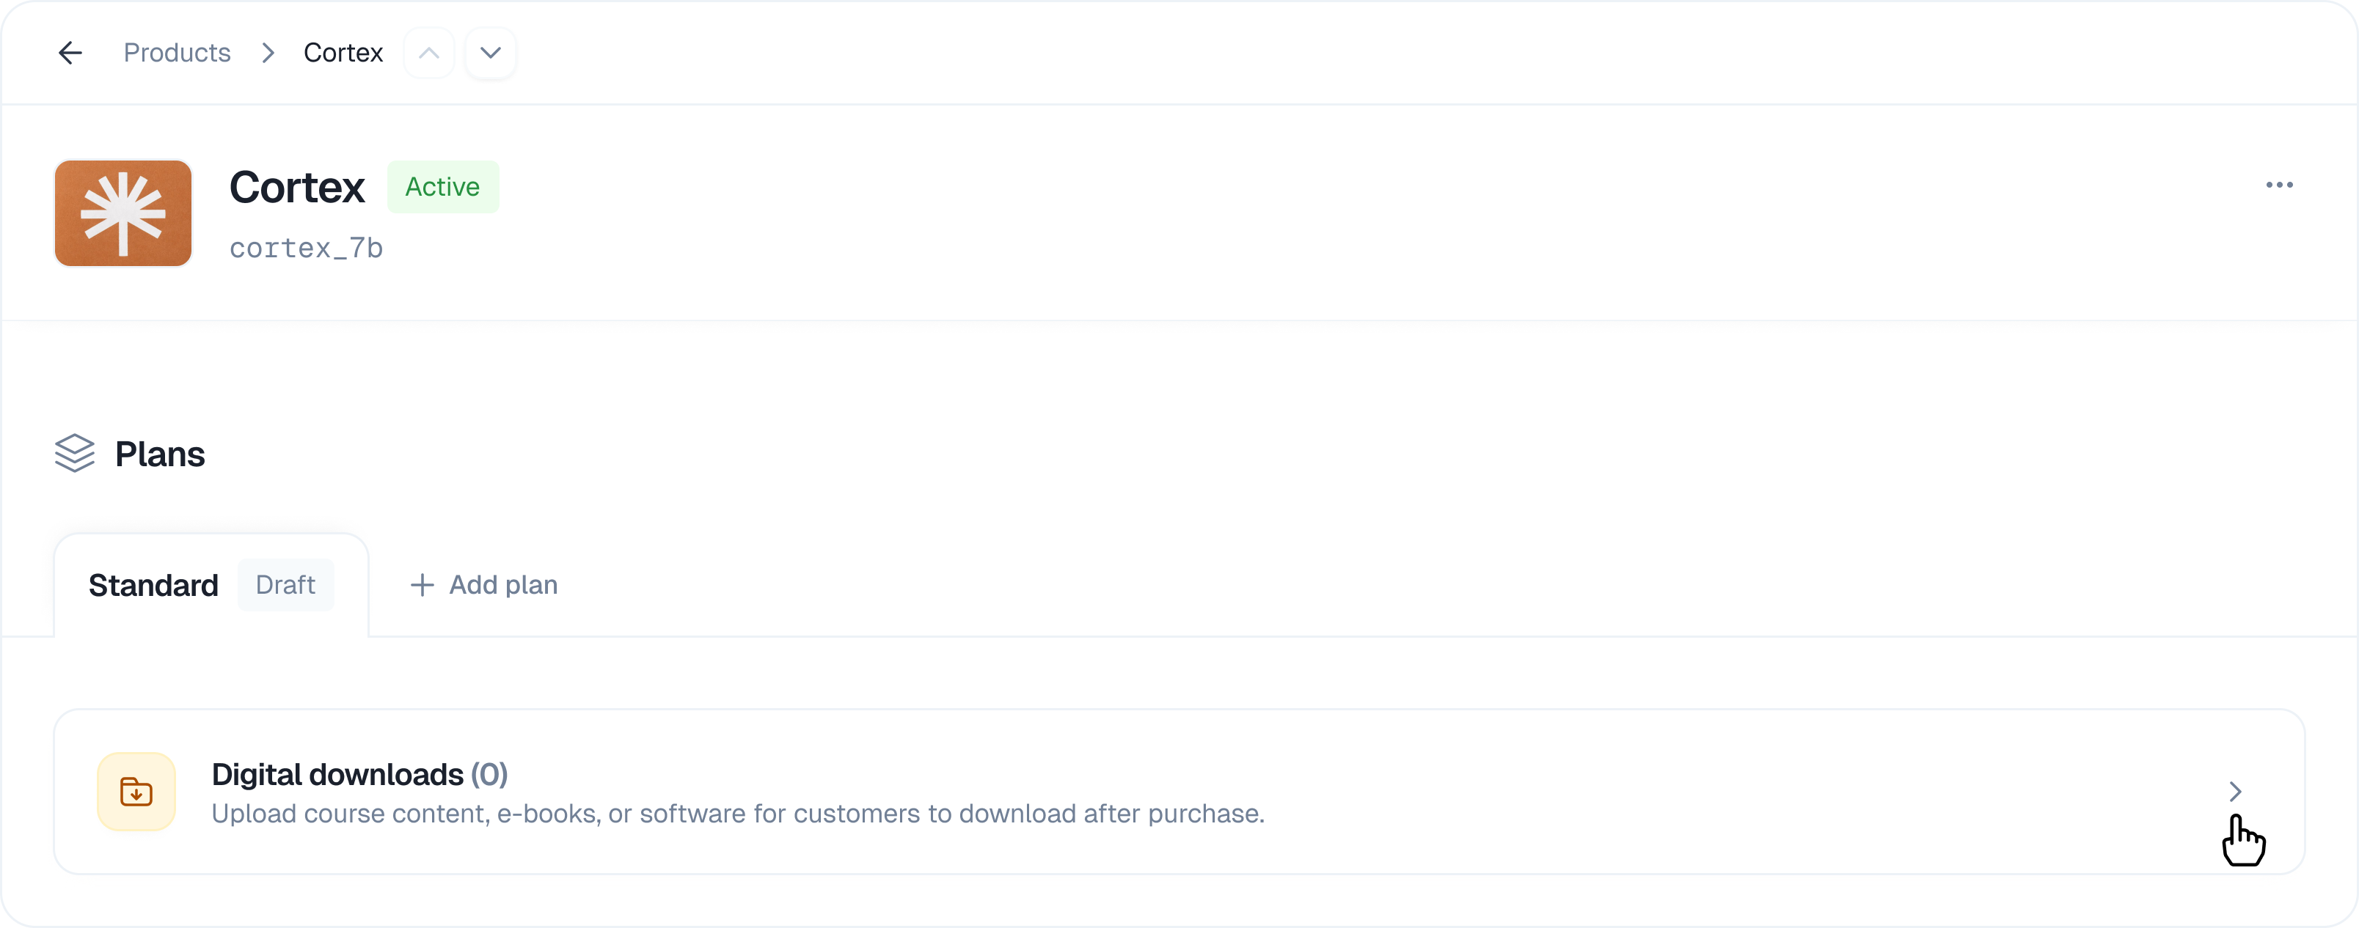Click the Plans section heading

coord(159,455)
